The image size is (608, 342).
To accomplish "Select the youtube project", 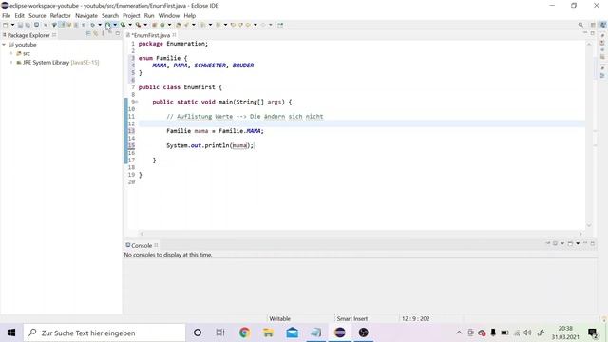I will point(22,45).
